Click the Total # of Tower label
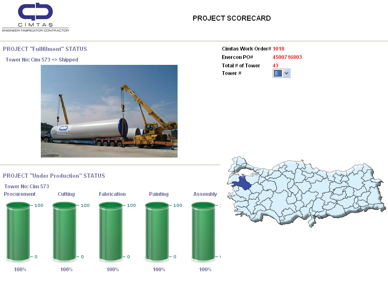 click(x=241, y=66)
